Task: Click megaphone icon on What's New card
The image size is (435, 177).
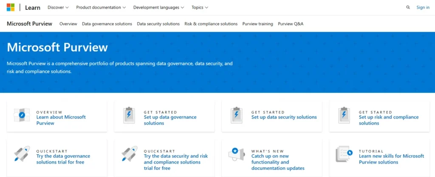Action: (x=236, y=154)
